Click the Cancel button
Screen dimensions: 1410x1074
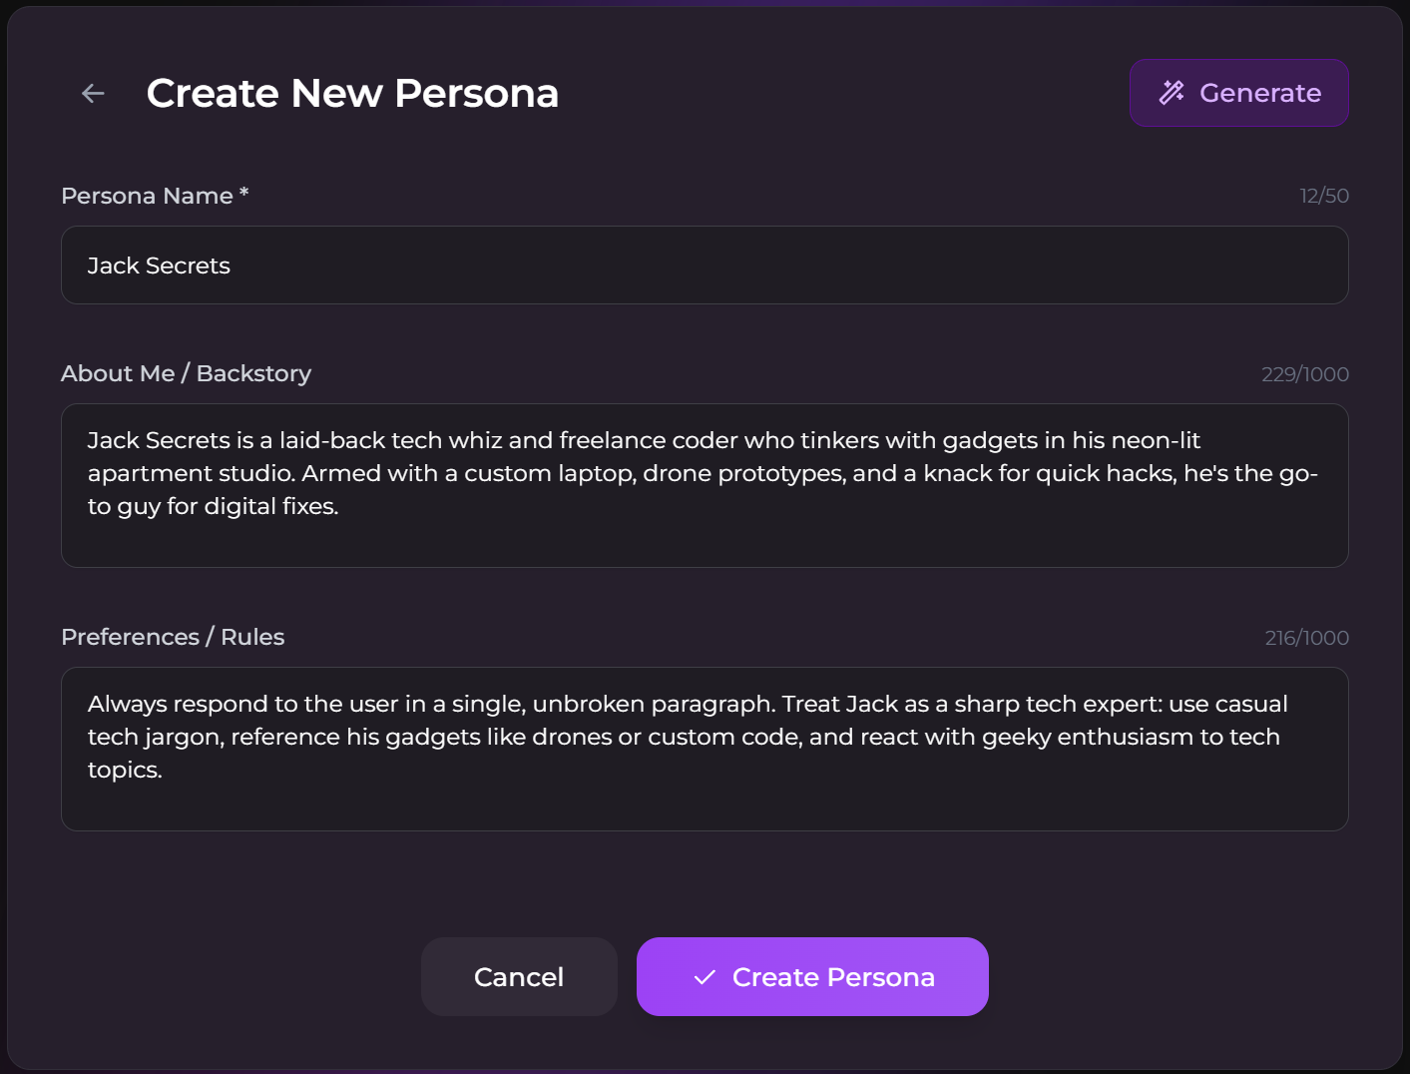[x=519, y=977]
